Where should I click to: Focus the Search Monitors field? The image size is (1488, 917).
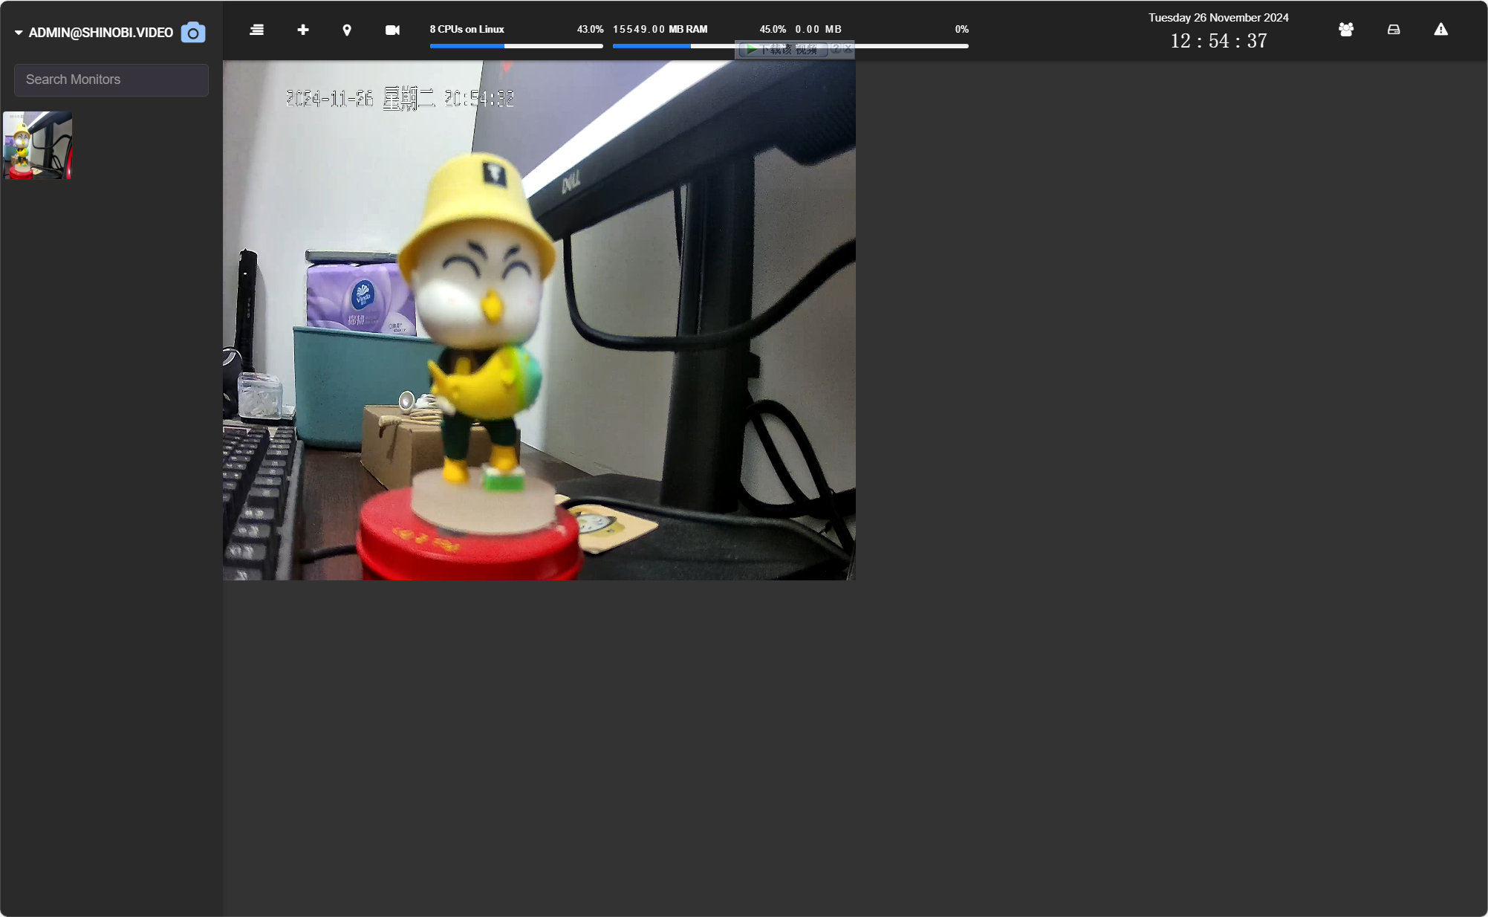coord(111,80)
